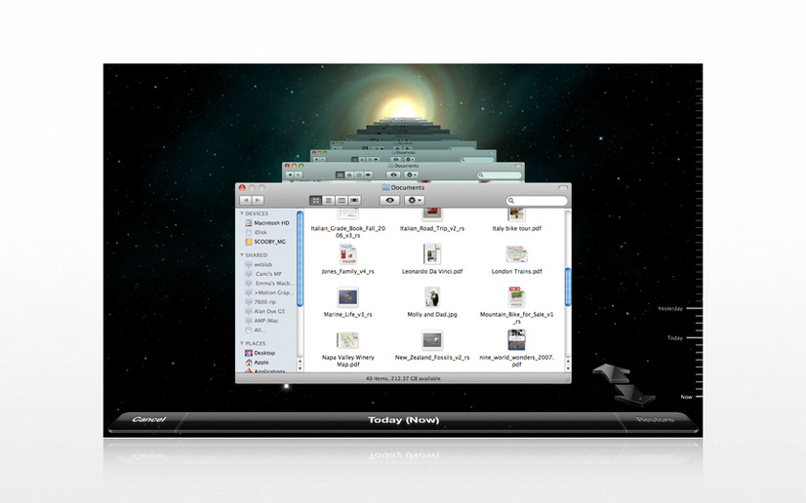Click the dimmed Restore button
This screenshot has height=503, width=806.
point(656,420)
